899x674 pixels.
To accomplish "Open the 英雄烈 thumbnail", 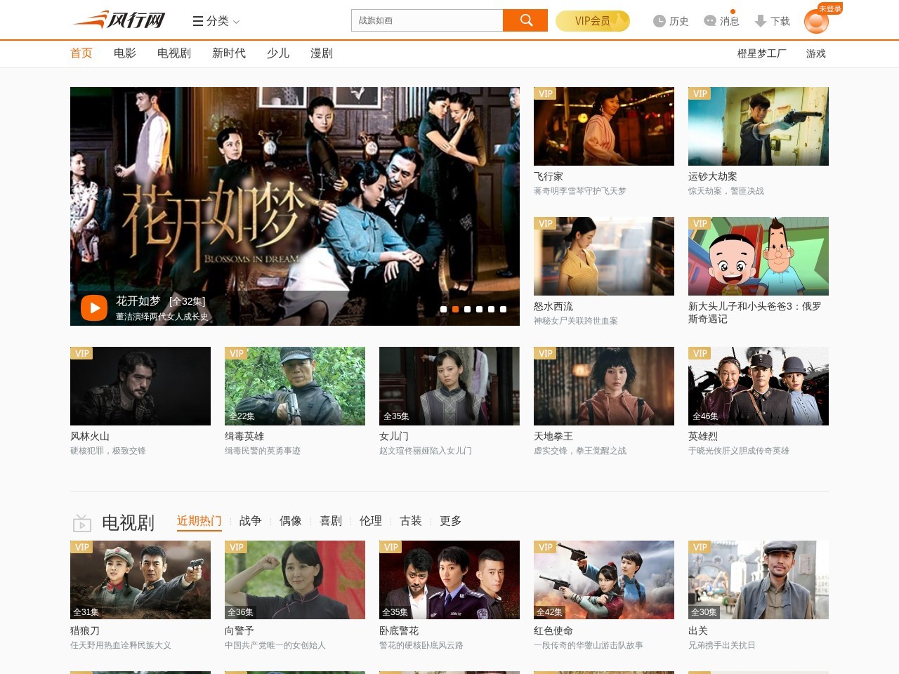I will 759,386.
